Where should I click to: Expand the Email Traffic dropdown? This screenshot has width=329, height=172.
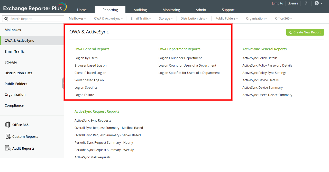click(141, 19)
